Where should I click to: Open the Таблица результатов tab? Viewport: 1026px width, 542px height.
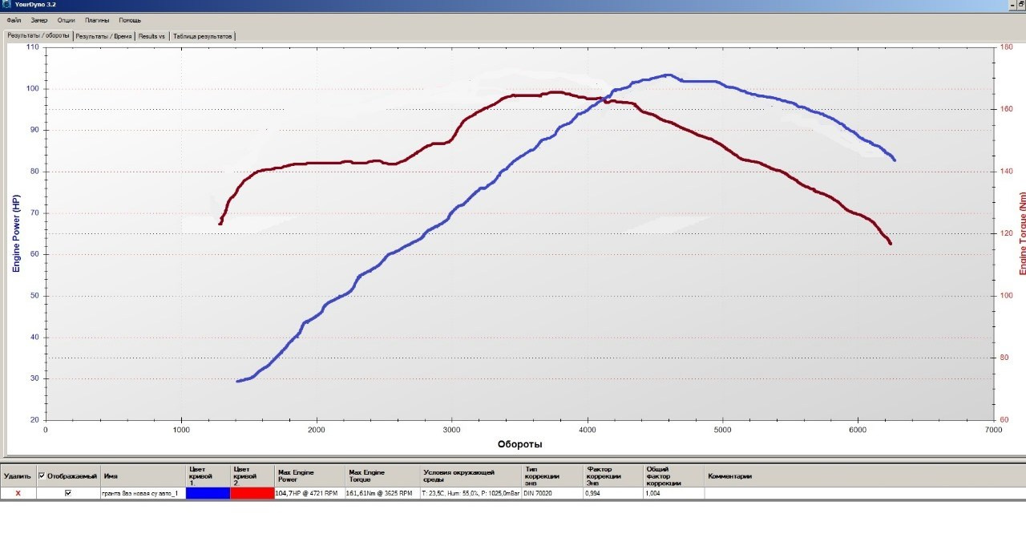click(x=202, y=36)
